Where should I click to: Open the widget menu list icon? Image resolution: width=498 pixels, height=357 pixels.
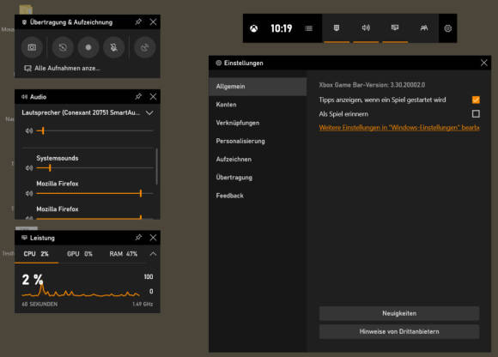click(x=308, y=28)
